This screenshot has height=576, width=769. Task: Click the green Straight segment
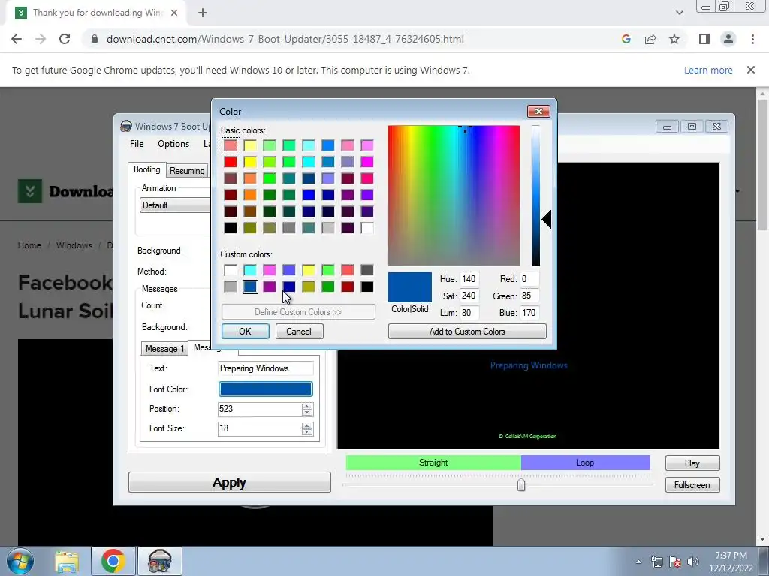pos(433,463)
